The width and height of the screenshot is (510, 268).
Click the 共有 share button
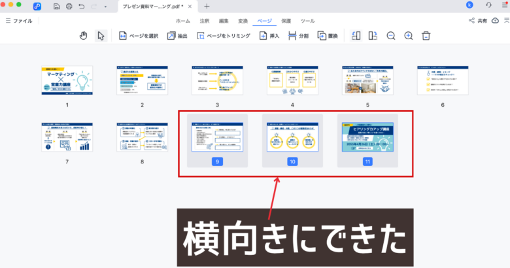(477, 21)
